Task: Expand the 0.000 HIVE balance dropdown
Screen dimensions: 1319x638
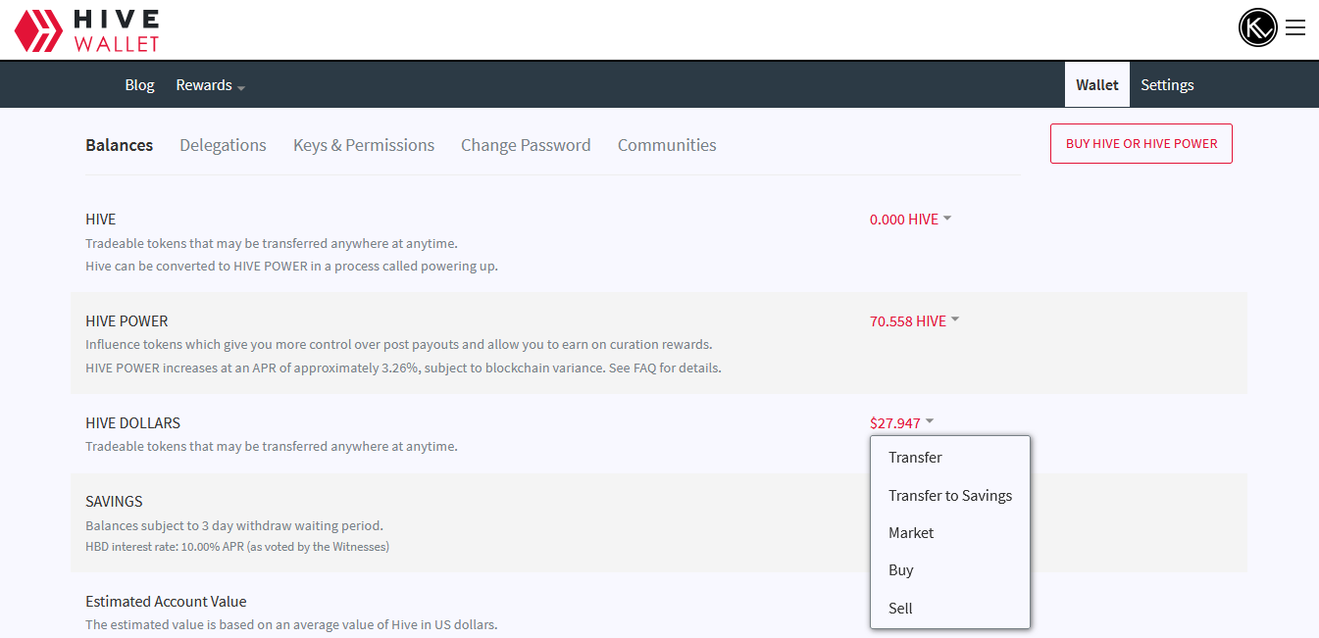Action: pyautogui.click(x=910, y=220)
